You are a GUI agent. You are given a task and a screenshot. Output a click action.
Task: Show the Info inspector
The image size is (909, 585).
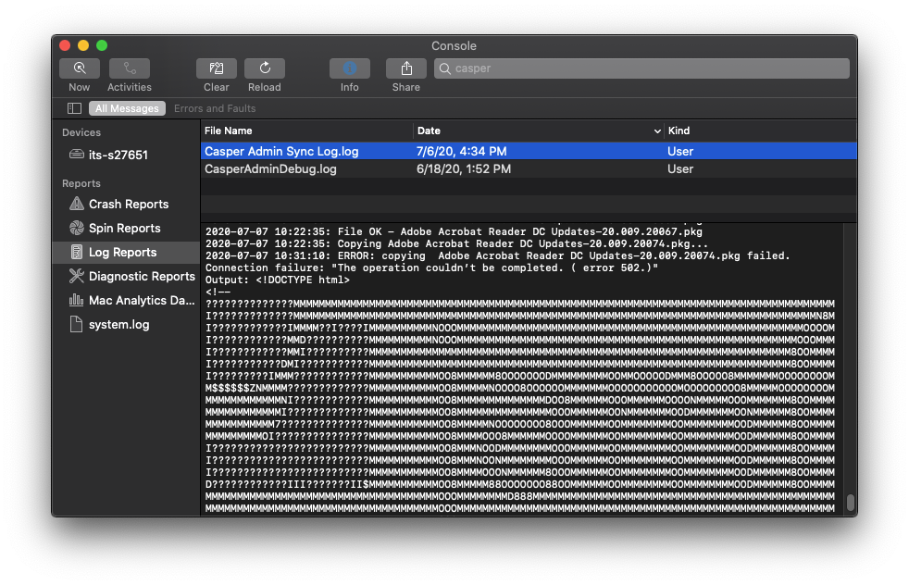click(350, 68)
